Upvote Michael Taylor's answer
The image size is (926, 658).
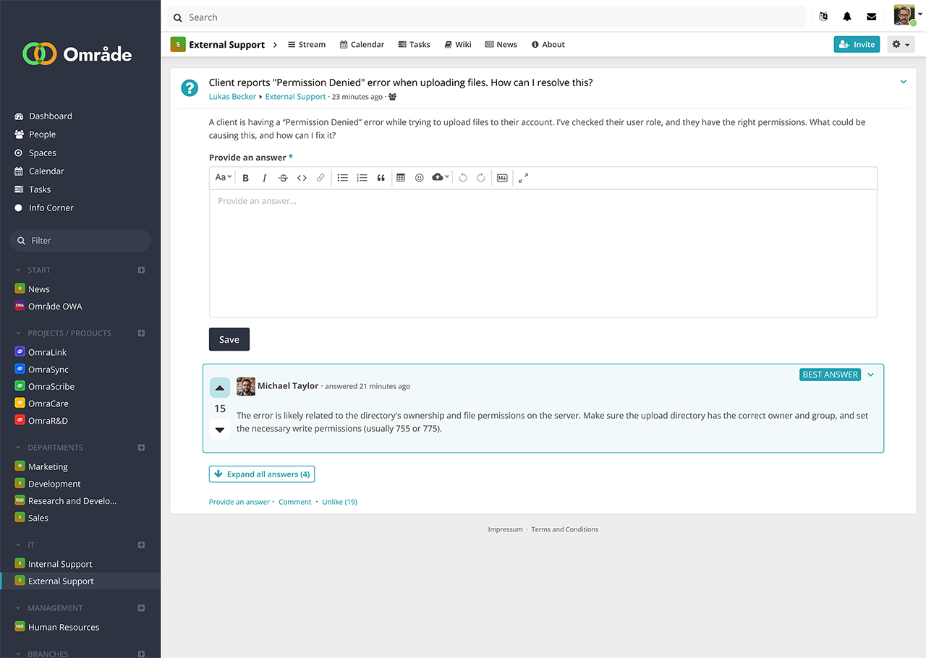[x=220, y=388]
